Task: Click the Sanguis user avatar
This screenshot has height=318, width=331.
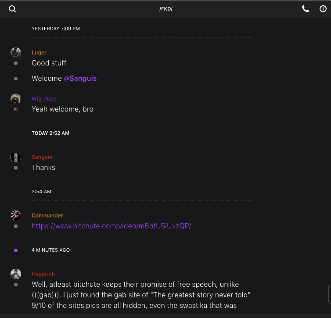Action: pos(16,157)
